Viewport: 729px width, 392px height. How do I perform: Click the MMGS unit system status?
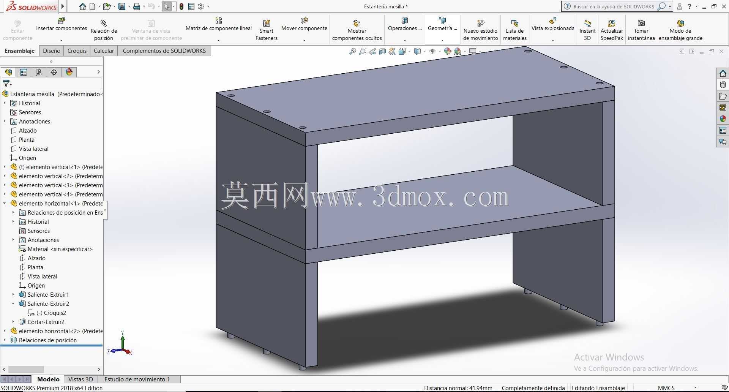click(666, 388)
